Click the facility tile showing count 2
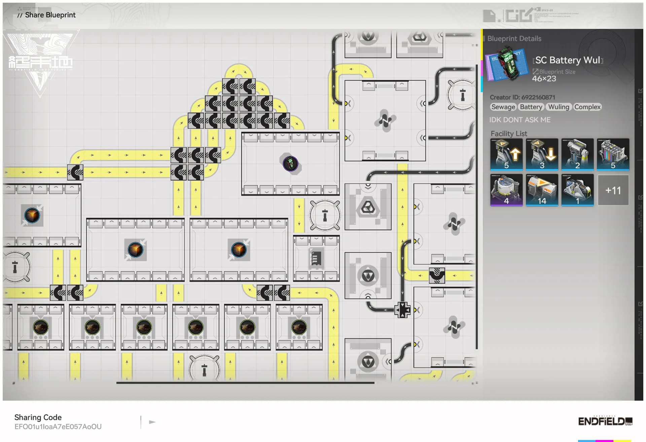 click(x=577, y=154)
